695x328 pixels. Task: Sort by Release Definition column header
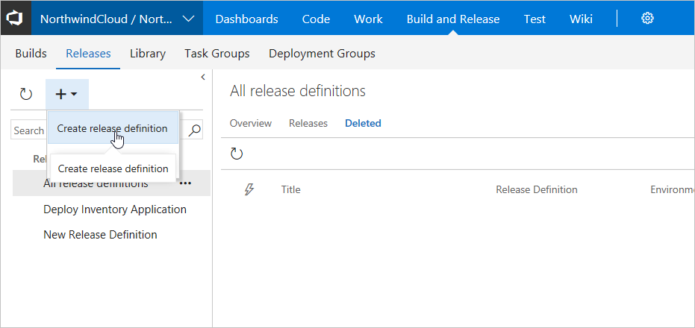point(536,190)
